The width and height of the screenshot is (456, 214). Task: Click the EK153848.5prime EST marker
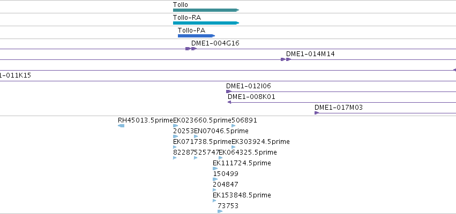pyautogui.click(x=215, y=201)
